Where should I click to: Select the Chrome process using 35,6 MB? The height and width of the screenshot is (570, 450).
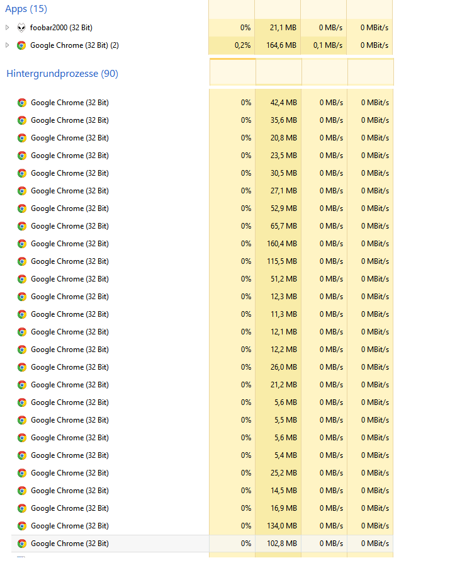pyautogui.click(x=202, y=120)
